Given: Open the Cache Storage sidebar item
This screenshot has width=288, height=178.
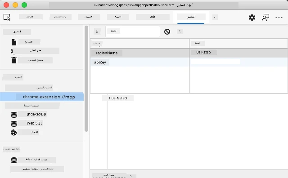Looking at the screenshot, I should click(x=36, y=160).
